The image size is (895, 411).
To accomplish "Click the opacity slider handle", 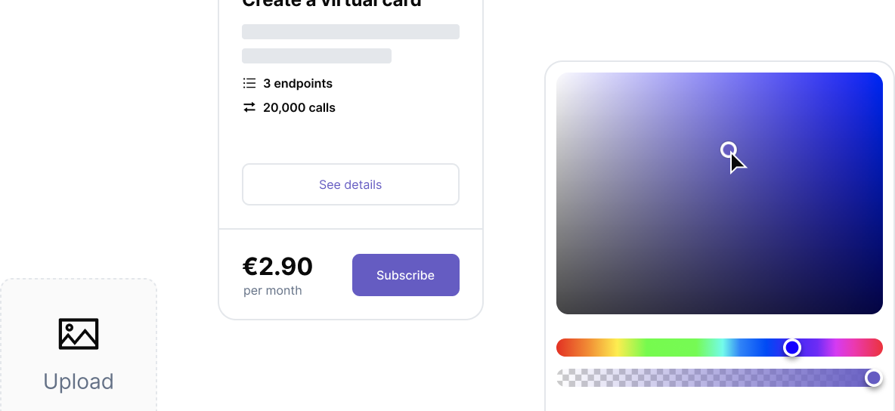I will coord(873,378).
